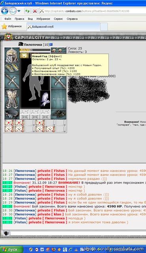146x253 pixels.
Task: Click the NO IMAGE empty equipment slot
Action: [x=59, y=99]
